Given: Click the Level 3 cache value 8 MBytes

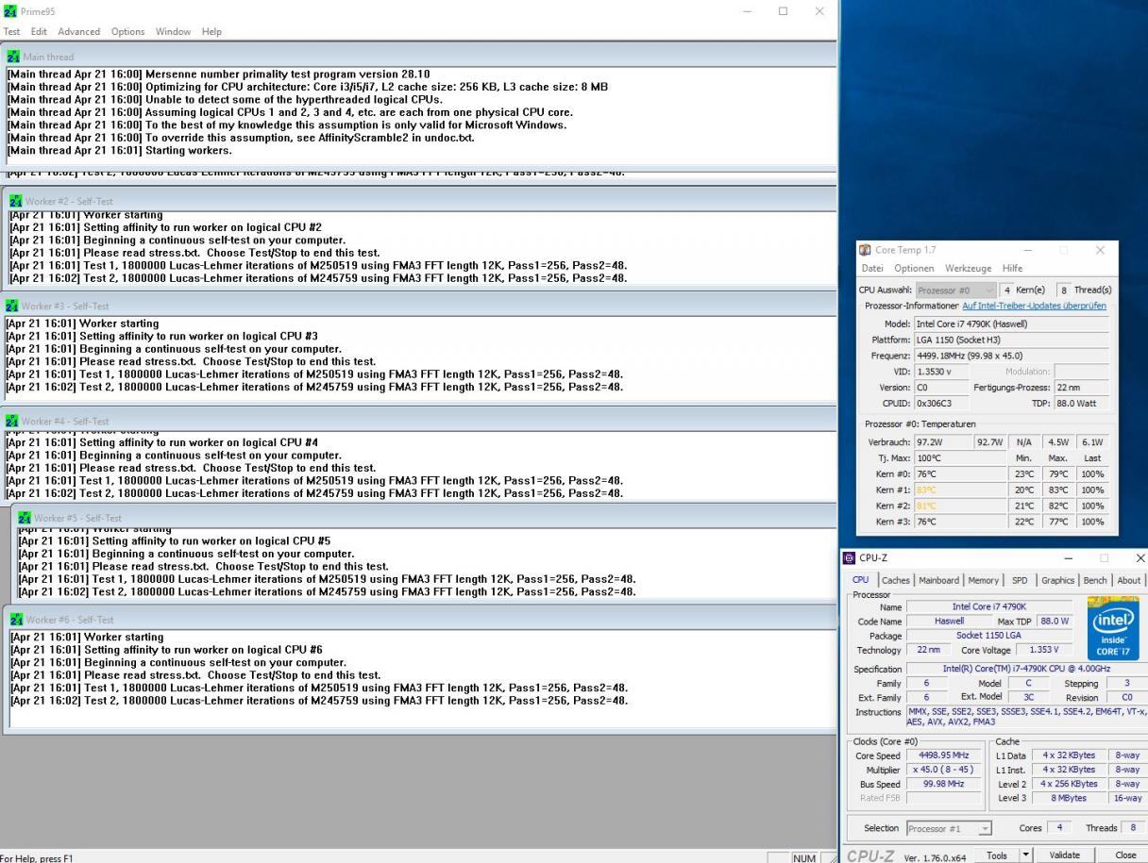Looking at the screenshot, I should pos(1069,798).
